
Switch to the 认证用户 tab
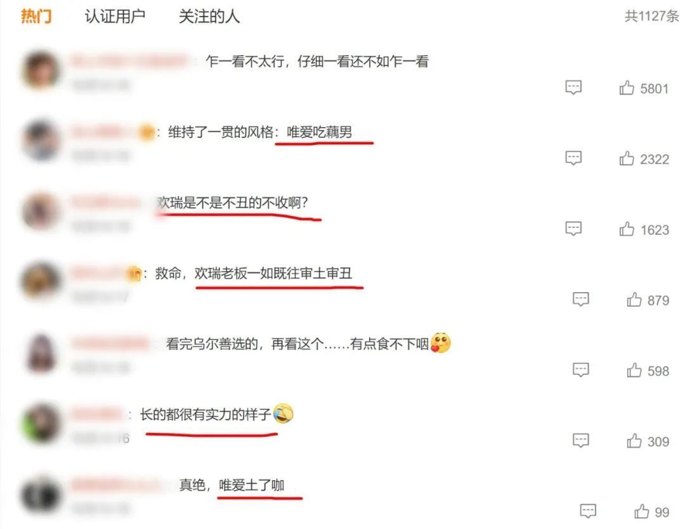click(x=115, y=17)
